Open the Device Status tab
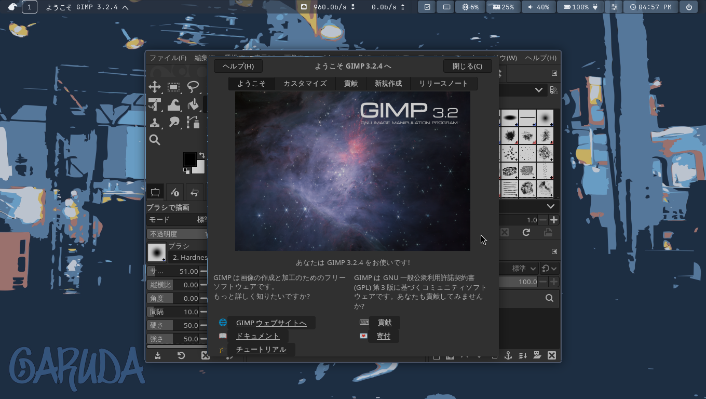 tap(175, 192)
